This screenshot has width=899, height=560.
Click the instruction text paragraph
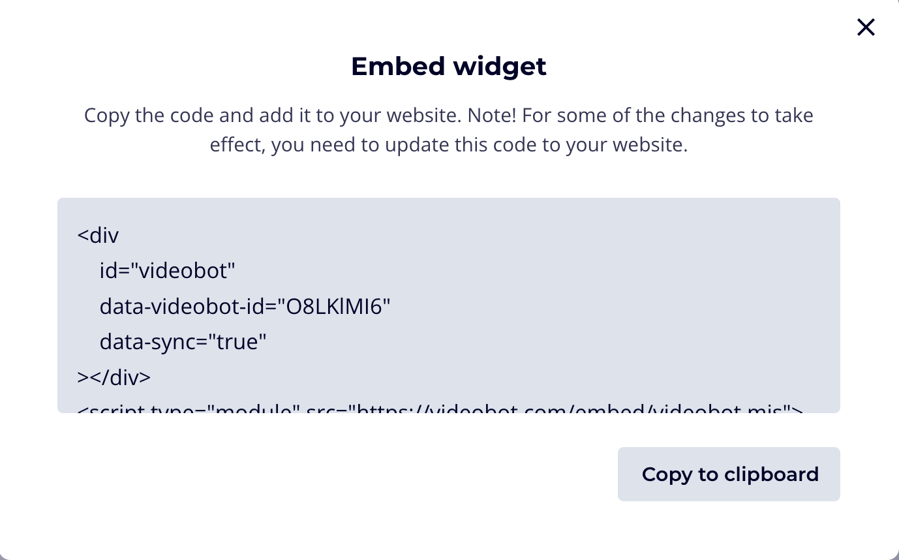(x=449, y=129)
